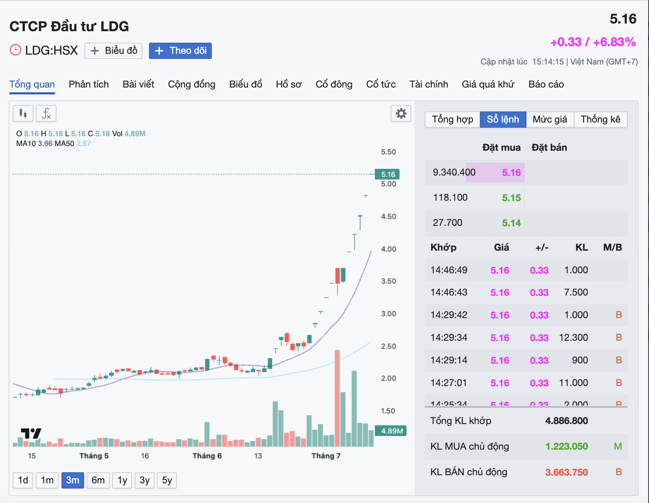This screenshot has width=649, height=503.
Task: Set chart range to 3y
Action: click(145, 480)
